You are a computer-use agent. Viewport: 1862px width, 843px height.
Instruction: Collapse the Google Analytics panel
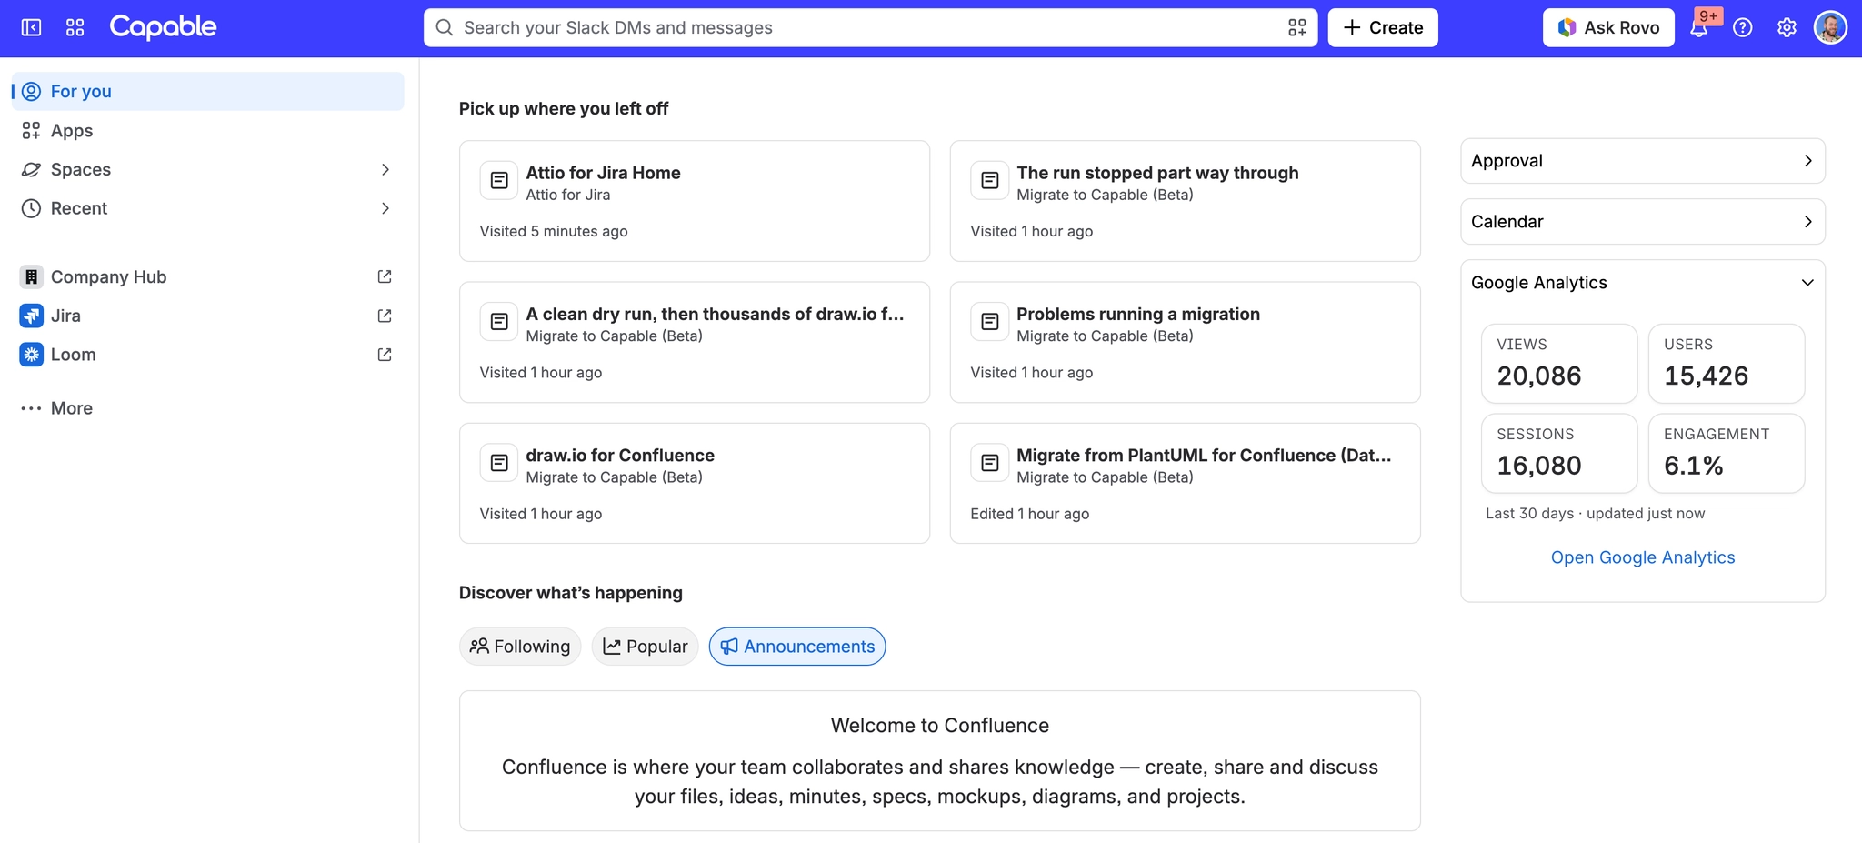click(1807, 283)
